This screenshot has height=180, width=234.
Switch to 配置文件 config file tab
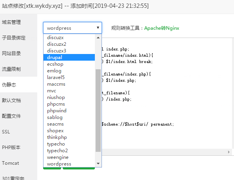coord(18,116)
